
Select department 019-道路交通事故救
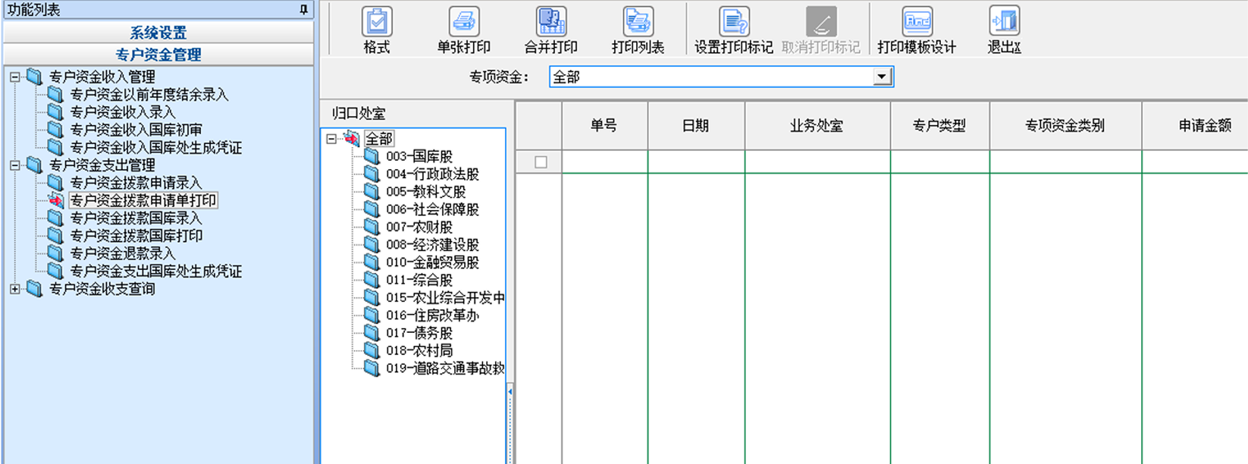(x=445, y=368)
